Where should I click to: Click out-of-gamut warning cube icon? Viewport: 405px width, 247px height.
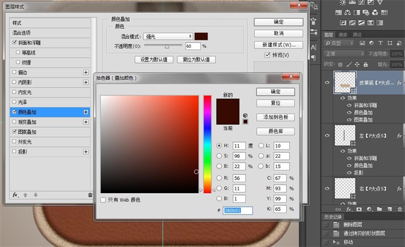[246, 115]
